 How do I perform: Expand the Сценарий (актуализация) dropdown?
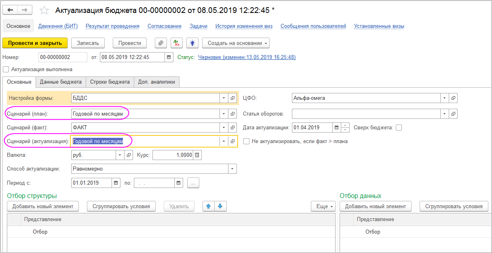[224, 141]
